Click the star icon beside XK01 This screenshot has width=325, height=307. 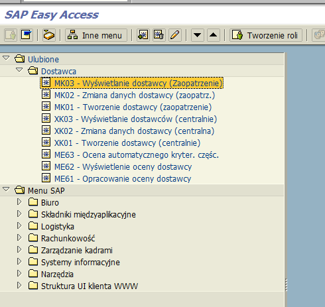click(x=46, y=143)
